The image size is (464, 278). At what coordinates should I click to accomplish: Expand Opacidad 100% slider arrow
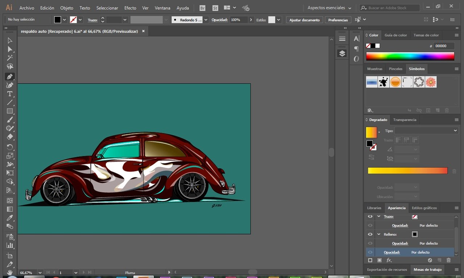[251, 20]
